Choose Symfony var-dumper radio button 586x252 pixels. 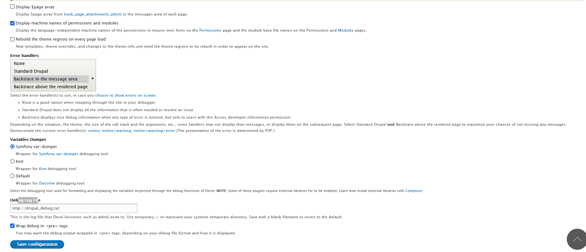click(x=12, y=146)
